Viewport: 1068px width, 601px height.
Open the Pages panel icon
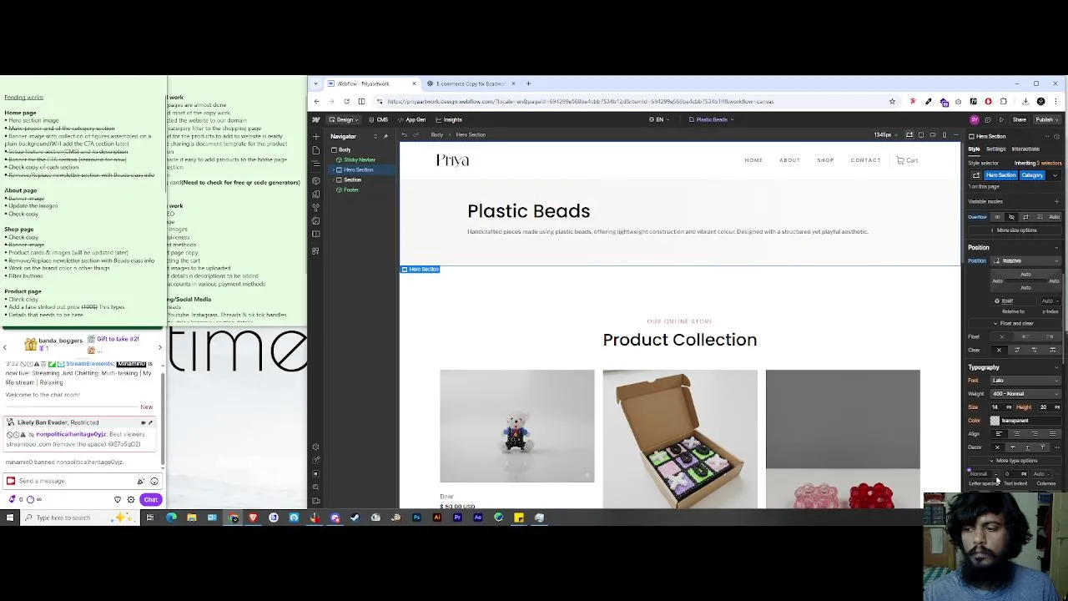(315, 150)
